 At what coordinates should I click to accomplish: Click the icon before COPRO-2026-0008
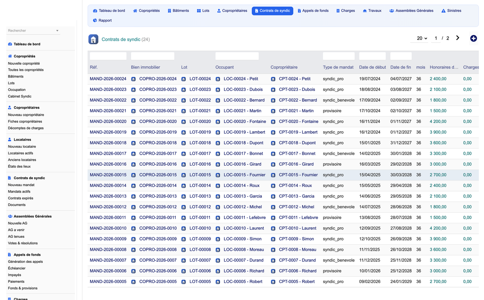(x=134, y=250)
